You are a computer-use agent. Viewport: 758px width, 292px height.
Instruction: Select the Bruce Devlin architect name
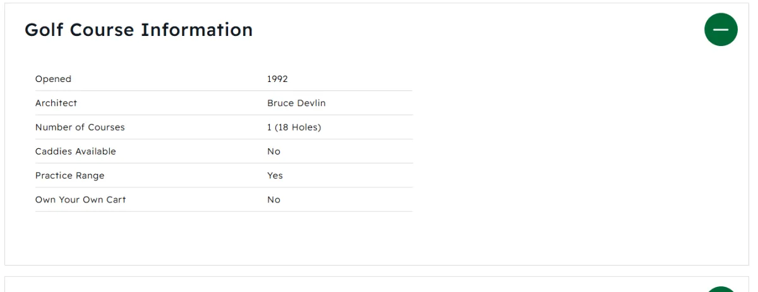[296, 103]
